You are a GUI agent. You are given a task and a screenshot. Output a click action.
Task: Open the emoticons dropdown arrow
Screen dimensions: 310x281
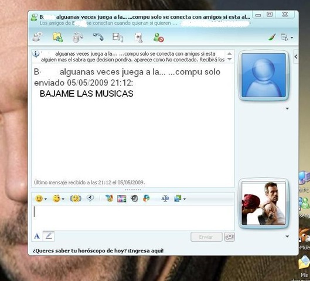[x=46, y=199]
